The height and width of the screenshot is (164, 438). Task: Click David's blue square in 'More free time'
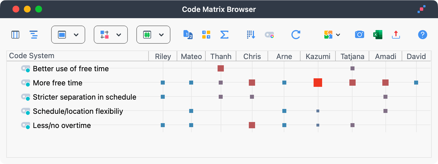coord(416,83)
